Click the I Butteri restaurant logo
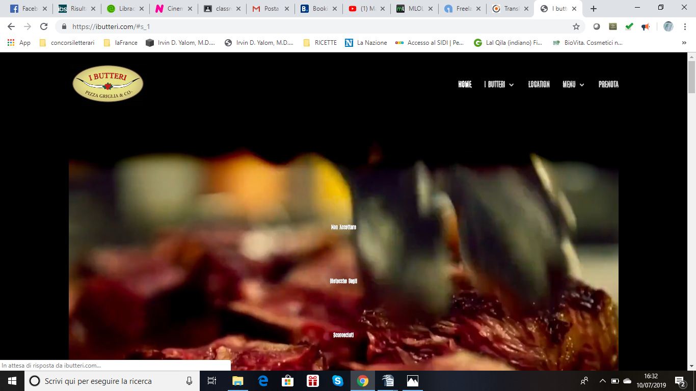Image resolution: width=696 pixels, height=391 pixels. click(x=108, y=84)
